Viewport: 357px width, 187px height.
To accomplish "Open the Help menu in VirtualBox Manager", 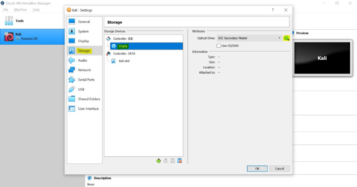I will (36, 9).
